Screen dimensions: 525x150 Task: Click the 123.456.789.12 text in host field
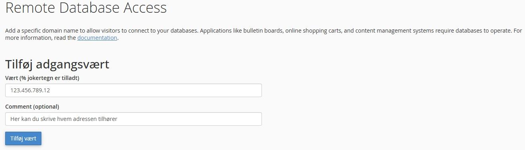[x=30, y=90]
